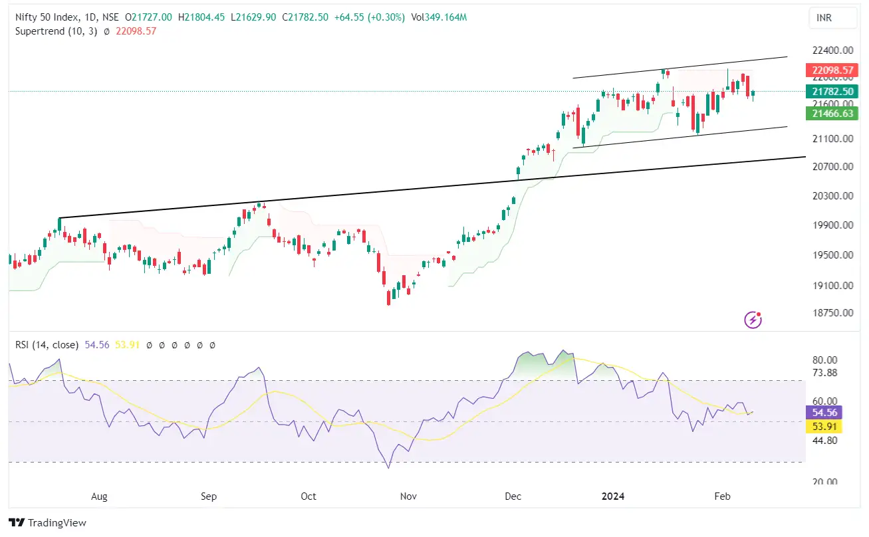
Task: Open market events via the purple lightning icon
Action: [752, 320]
